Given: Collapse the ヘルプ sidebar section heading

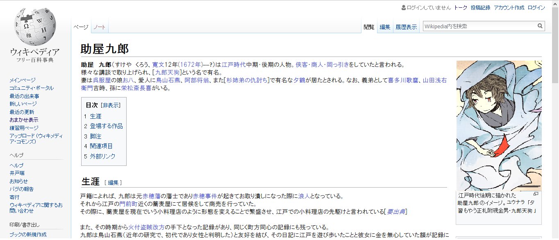Looking at the screenshot, I should coord(16,155).
